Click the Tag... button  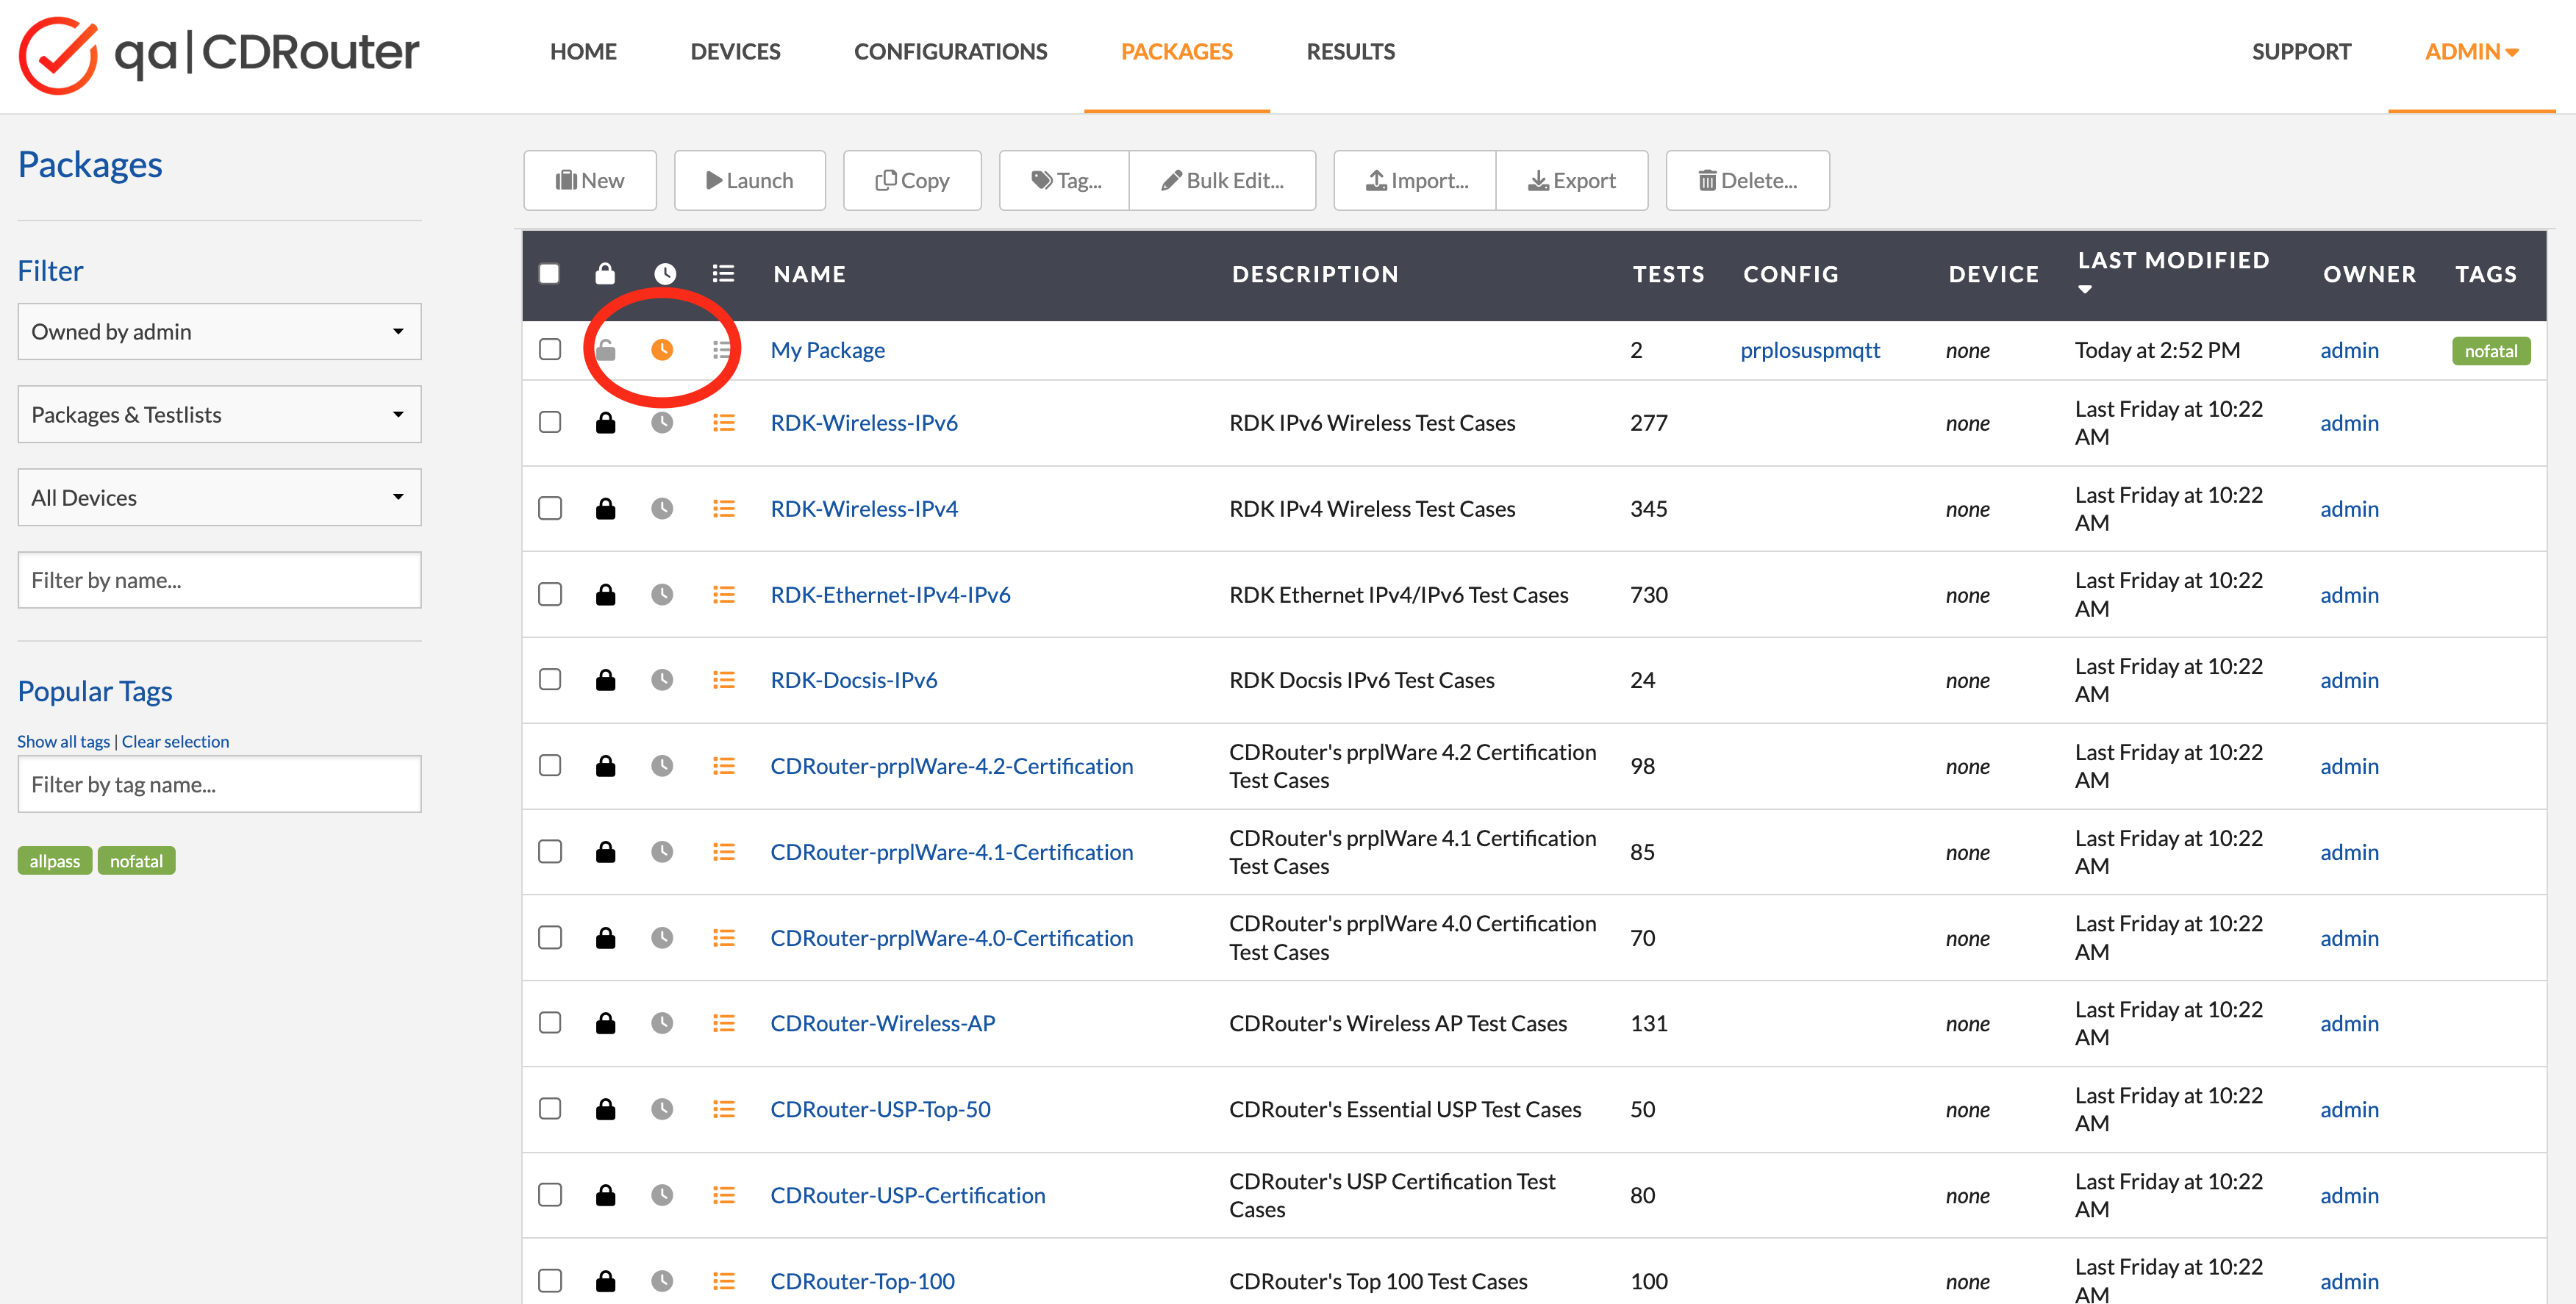[1065, 181]
